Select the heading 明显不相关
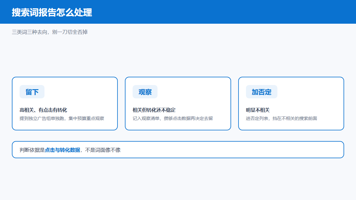The width and height of the screenshot is (356, 200). click(258, 110)
